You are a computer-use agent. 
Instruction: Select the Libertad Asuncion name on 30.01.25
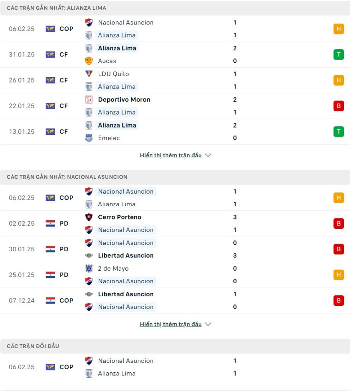pos(126,255)
